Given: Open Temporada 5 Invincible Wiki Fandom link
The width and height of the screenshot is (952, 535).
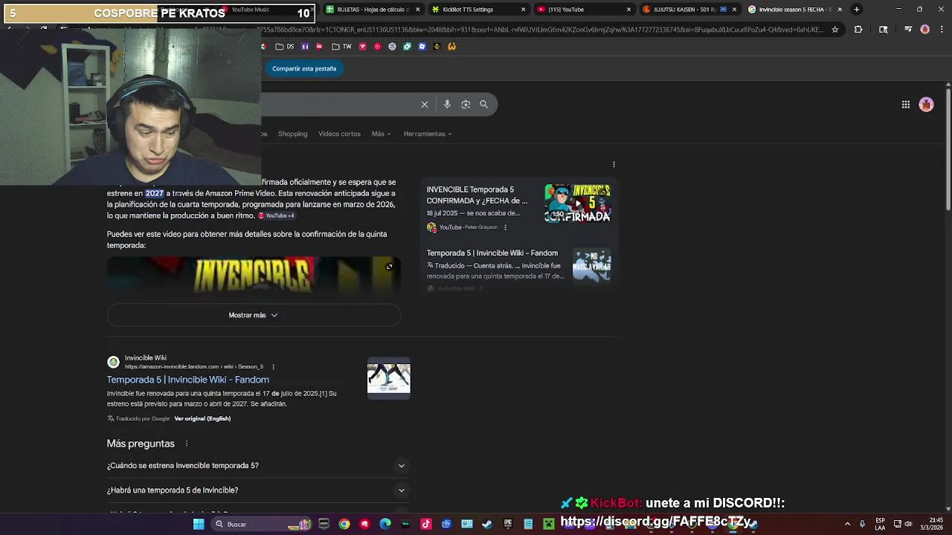Looking at the screenshot, I should tap(188, 380).
